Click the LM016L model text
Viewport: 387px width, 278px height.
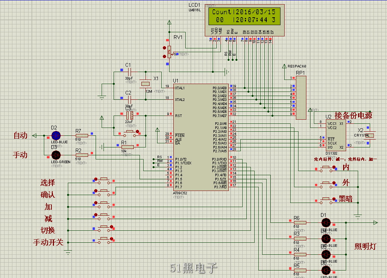click(x=195, y=10)
